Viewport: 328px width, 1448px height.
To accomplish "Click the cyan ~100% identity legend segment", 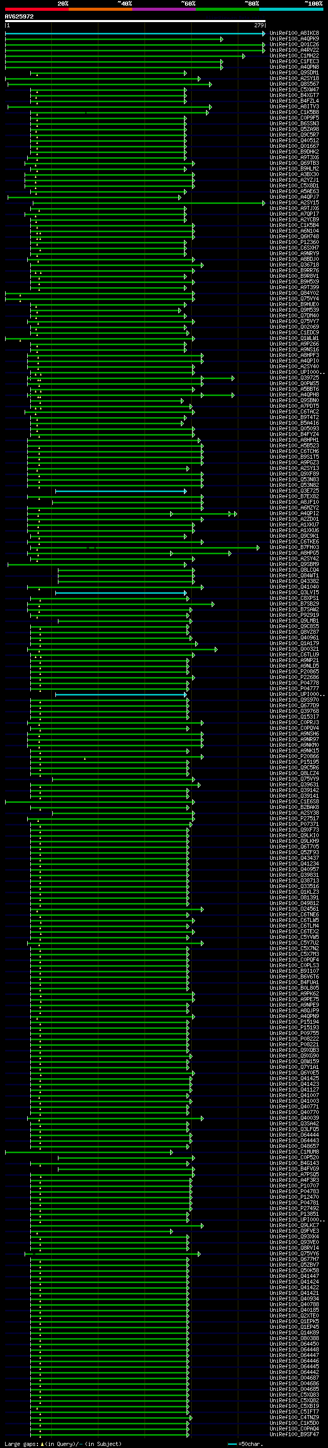I will tap(291, 10).
